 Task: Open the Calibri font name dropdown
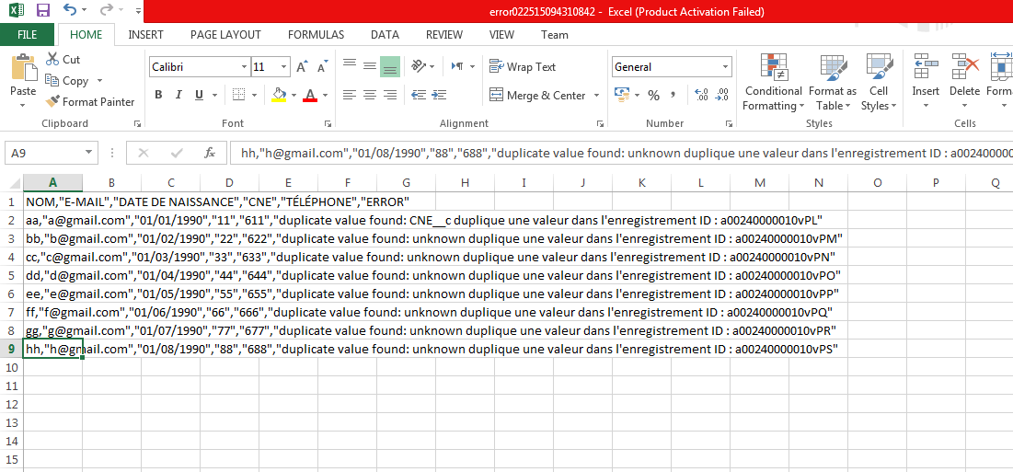tap(244, 67)
